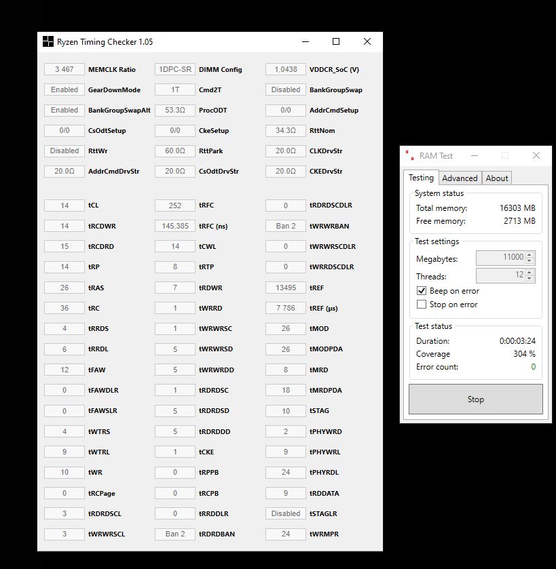Viewport: 556px width, 569px height.
Task: Click the tRC value 36
Action: coord(64,308)
